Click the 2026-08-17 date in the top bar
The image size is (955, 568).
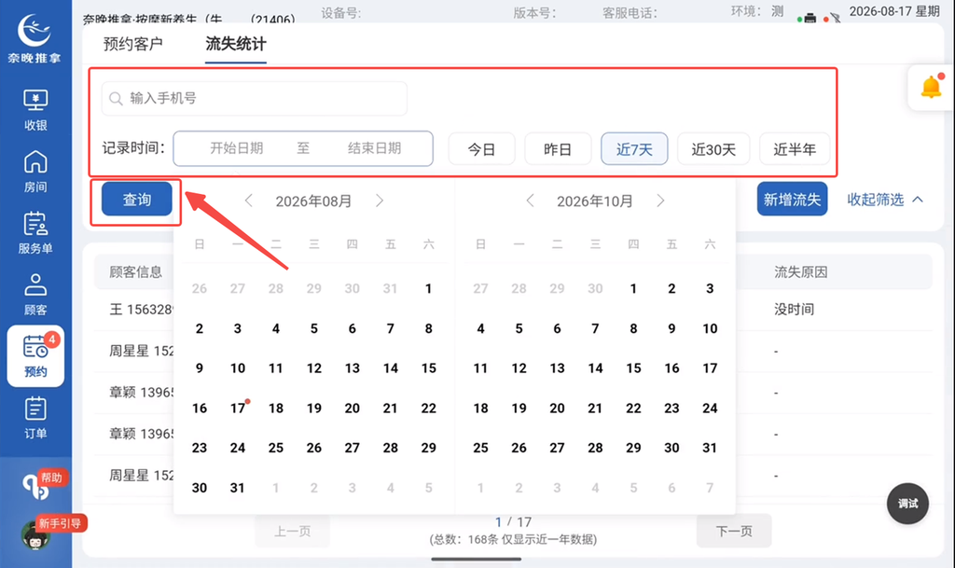point(877,11)
